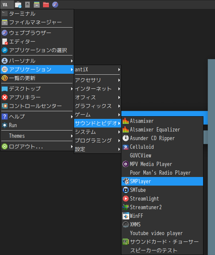Open Alsamixer Equalizer entry
The image size is (215, 255).
[x=162, y=129]
